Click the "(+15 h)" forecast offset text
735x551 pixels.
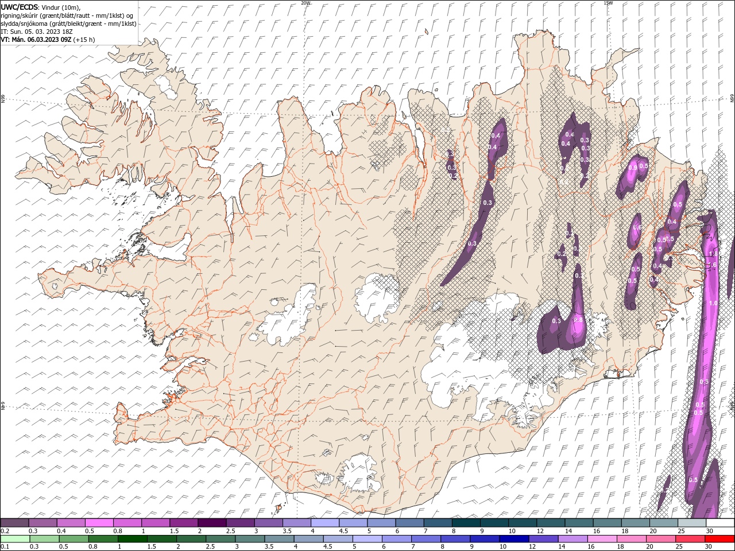(84, 40)
